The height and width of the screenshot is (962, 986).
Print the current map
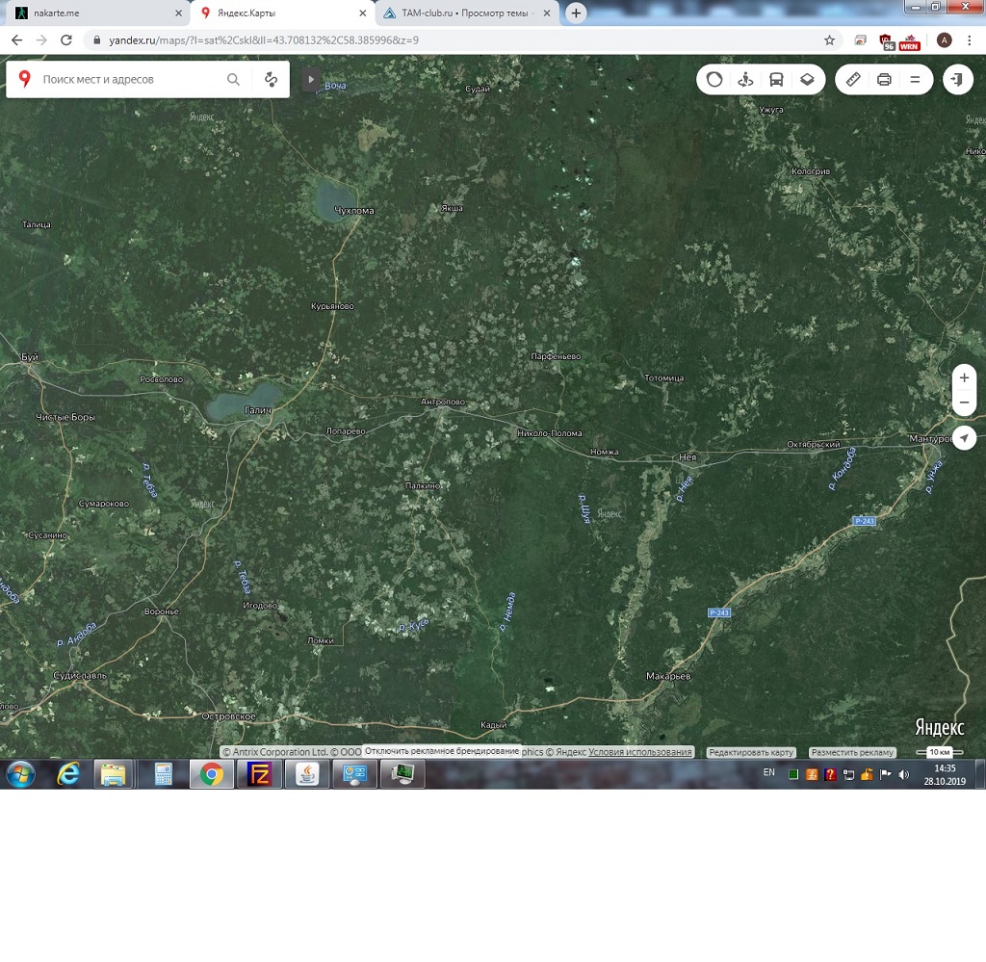884,80
